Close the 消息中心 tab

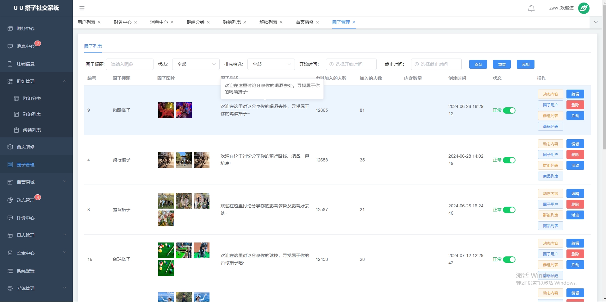pos(172,22)
